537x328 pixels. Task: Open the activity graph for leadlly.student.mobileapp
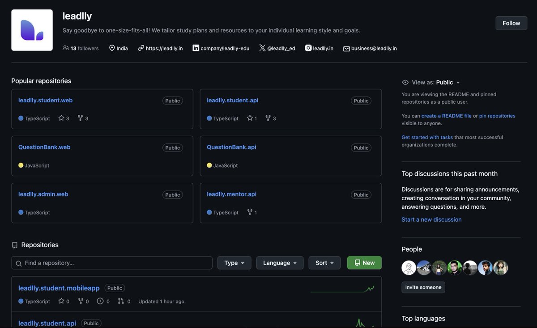(342, 289)
